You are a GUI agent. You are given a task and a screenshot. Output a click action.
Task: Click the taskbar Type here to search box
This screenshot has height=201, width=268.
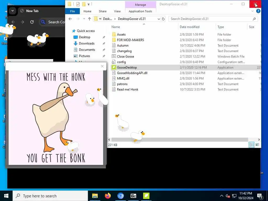click(x=50, y=196)
